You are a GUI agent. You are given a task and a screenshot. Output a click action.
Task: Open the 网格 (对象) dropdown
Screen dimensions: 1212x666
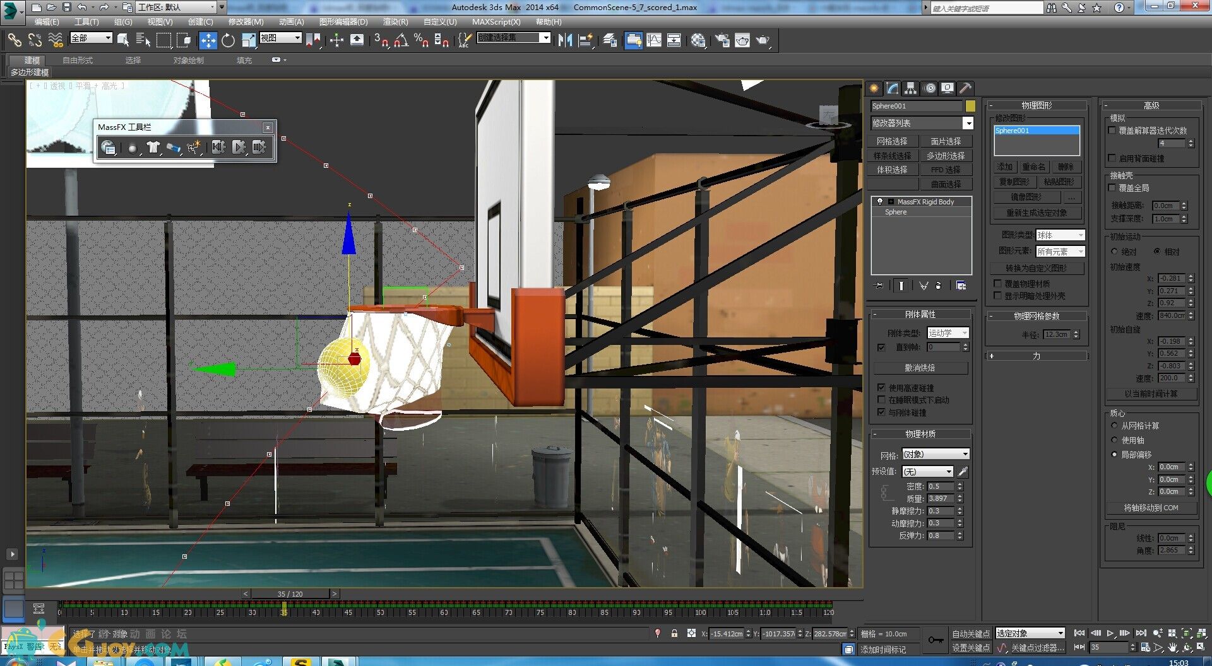point(936,454)
